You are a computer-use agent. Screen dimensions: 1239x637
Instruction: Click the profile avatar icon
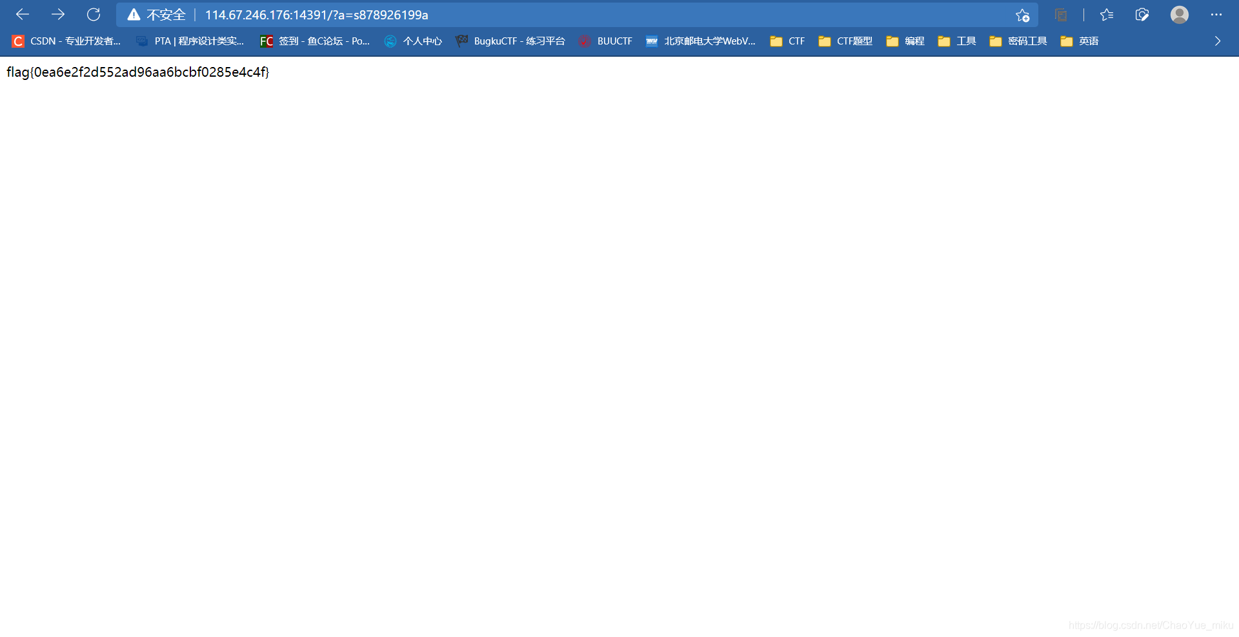point(1179,14)
